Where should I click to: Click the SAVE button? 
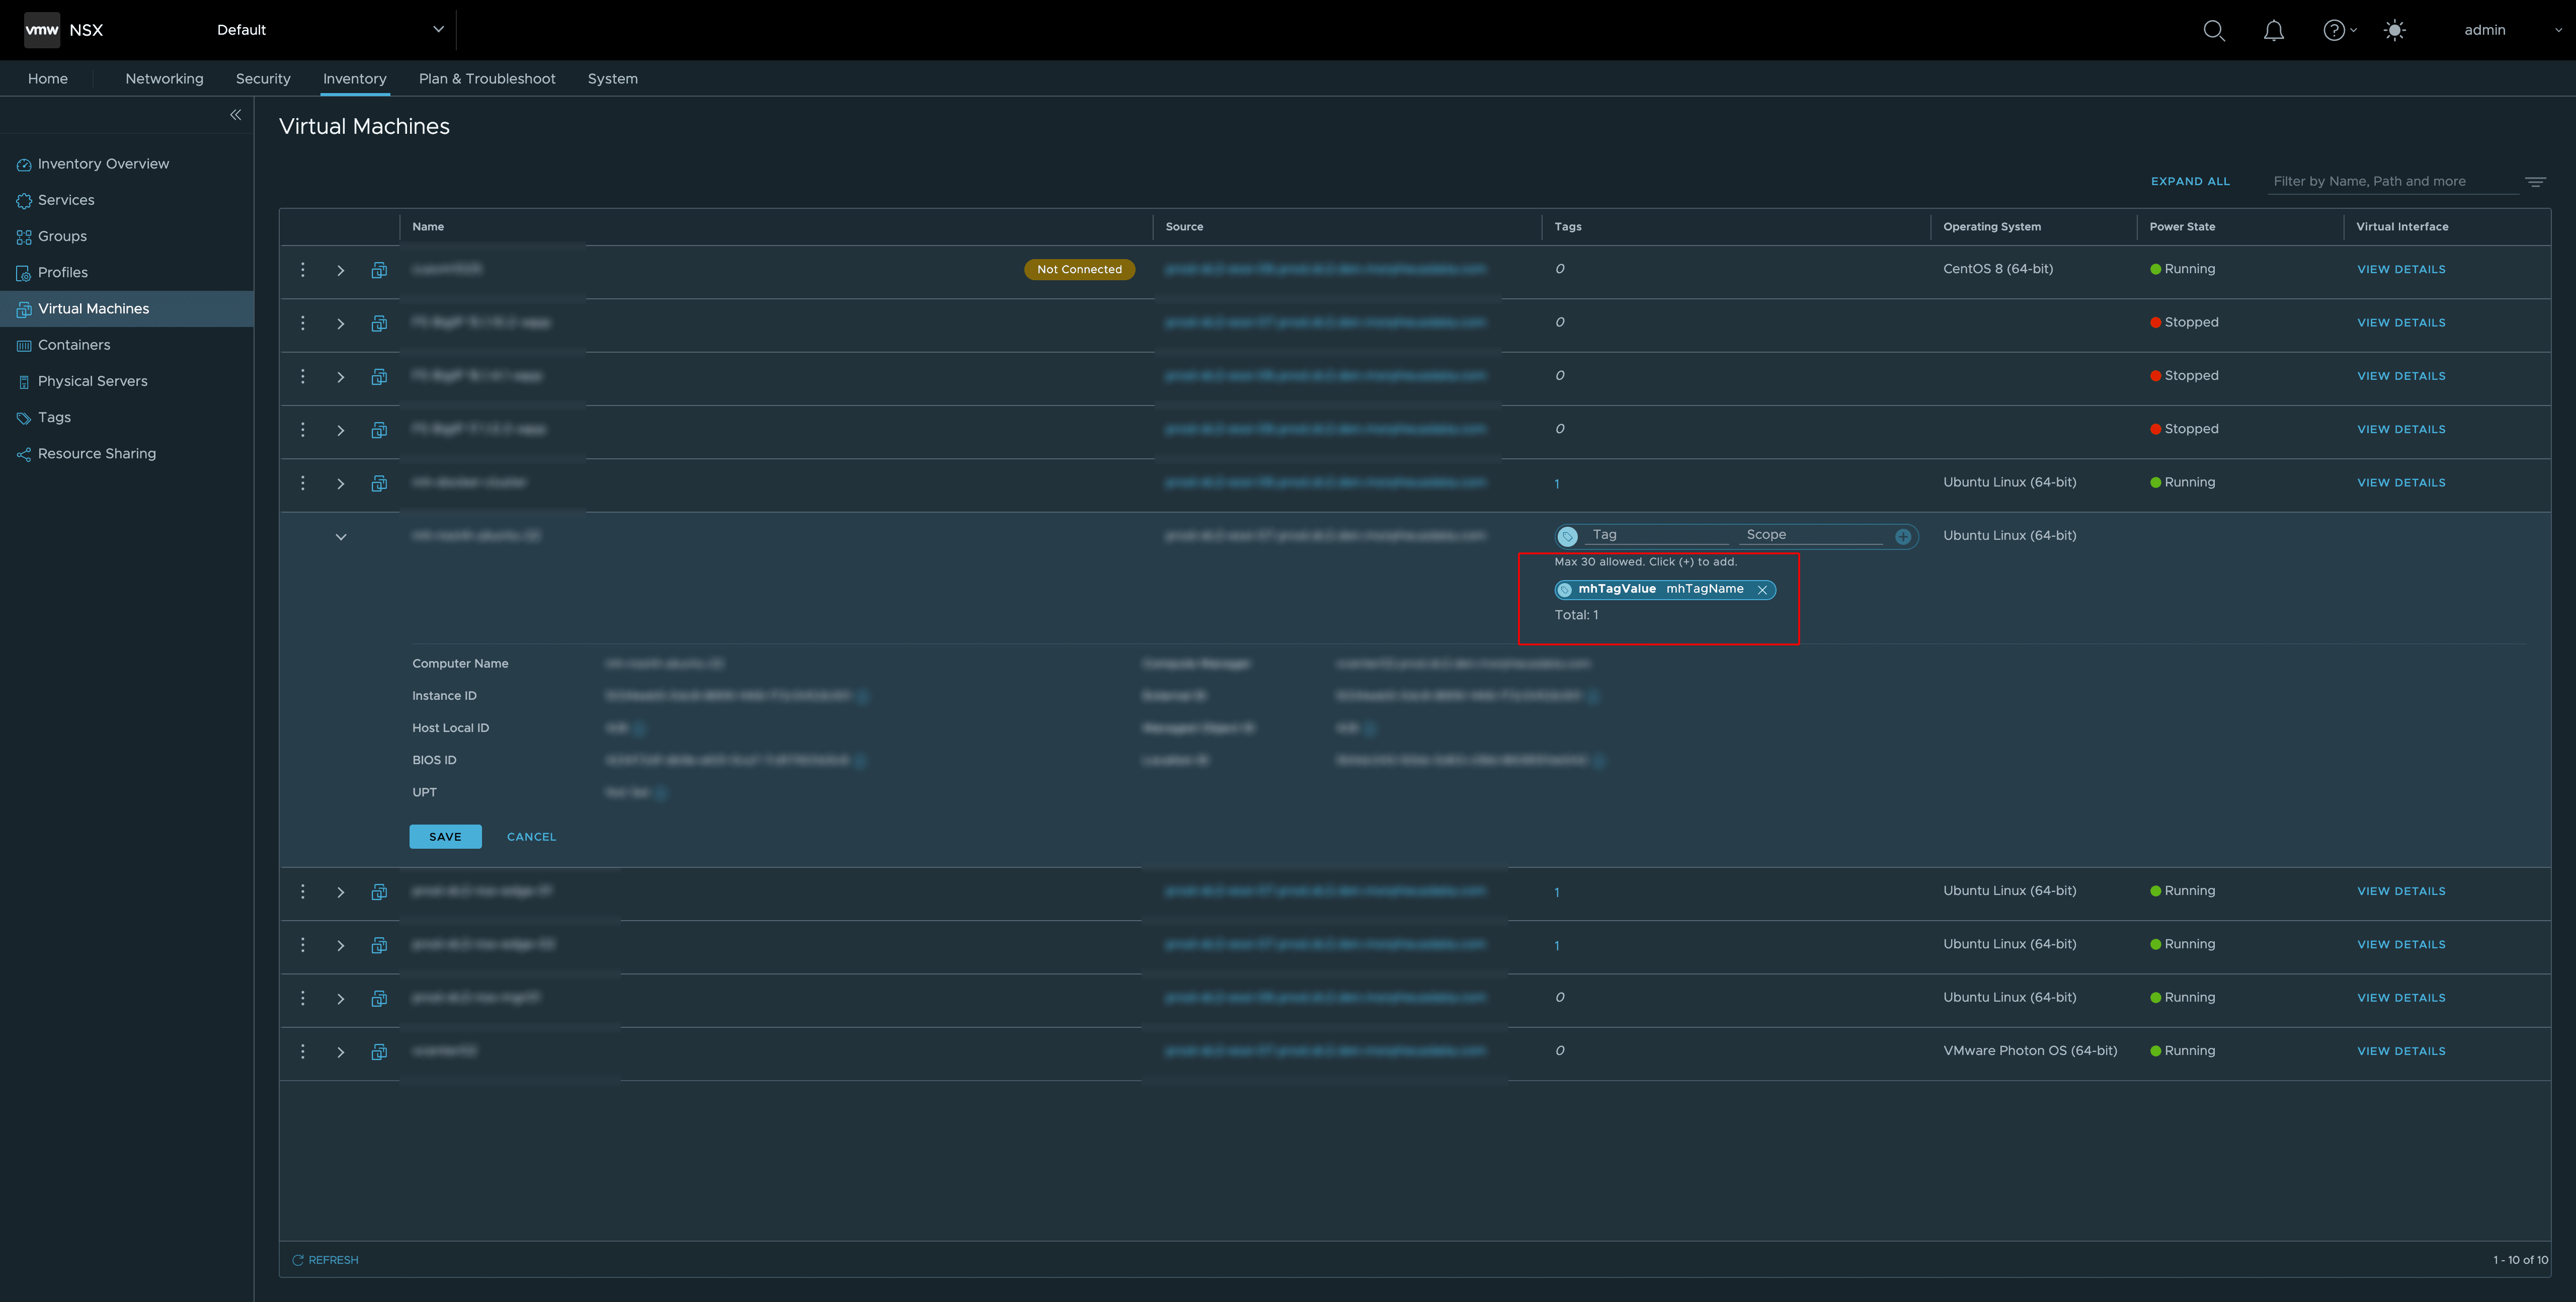[x=445, y=837]
